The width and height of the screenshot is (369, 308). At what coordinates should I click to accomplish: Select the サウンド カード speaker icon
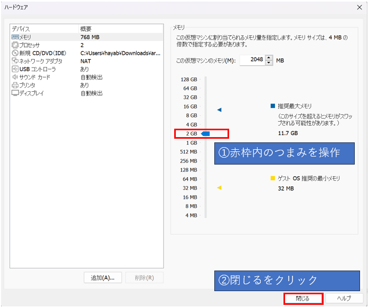point(15,77)
